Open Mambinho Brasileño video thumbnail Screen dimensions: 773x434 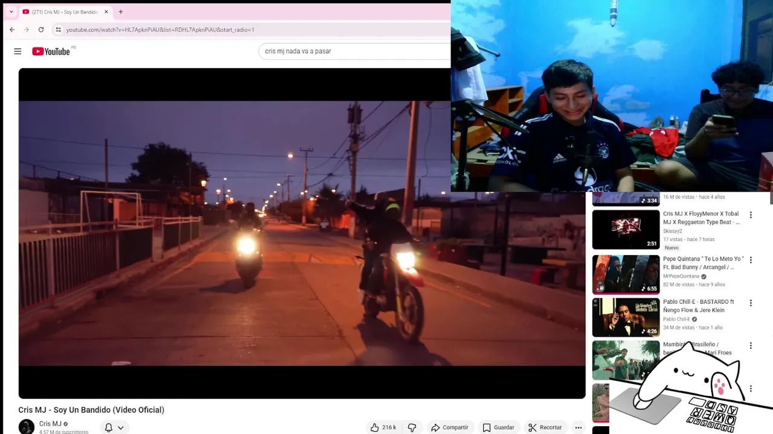point(626,360)
